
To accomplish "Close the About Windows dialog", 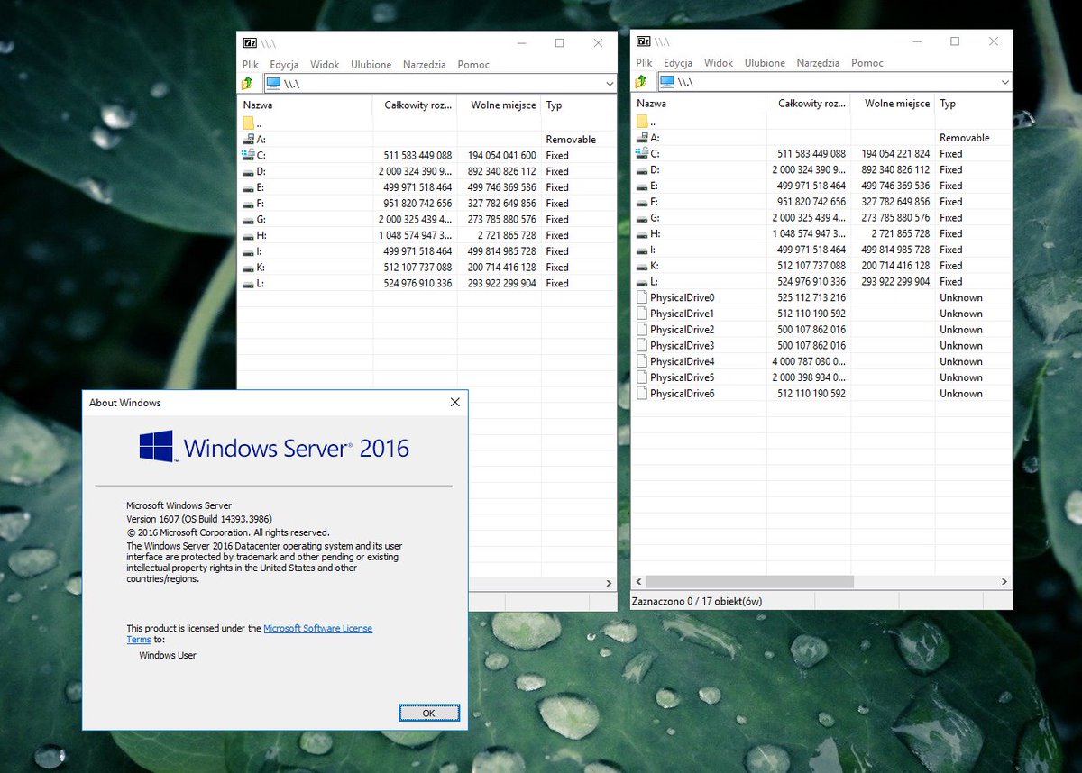I will [x=454, y=403].
